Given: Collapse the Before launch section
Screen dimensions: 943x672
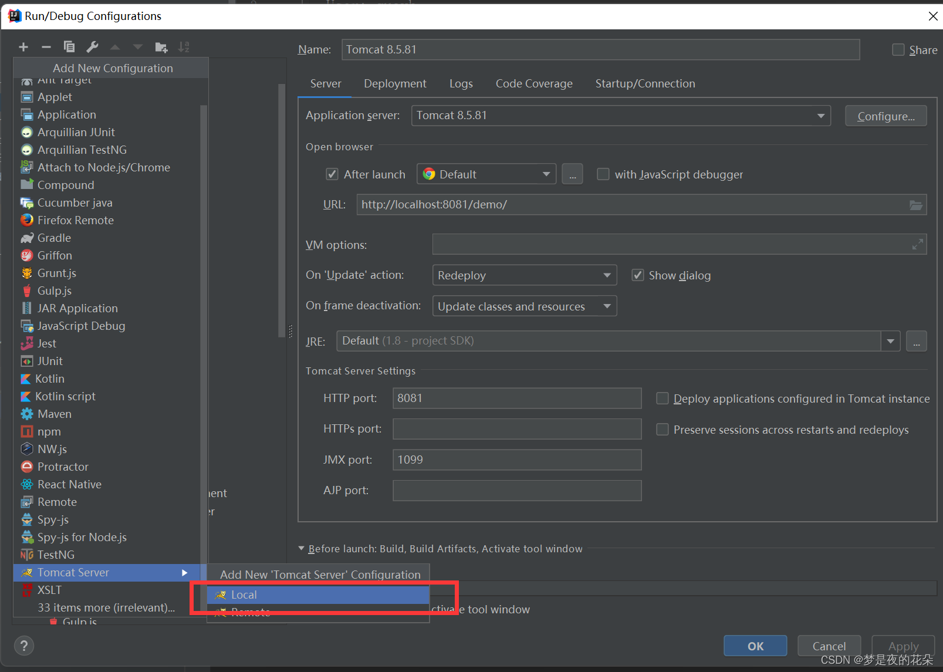Looking at the screenshot, I should (x=302, y=549).
